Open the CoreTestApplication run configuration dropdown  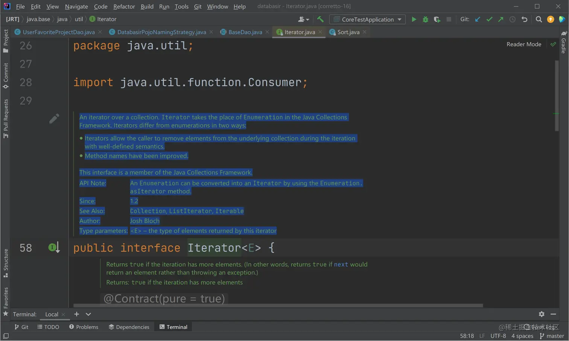tap(367, 19)
